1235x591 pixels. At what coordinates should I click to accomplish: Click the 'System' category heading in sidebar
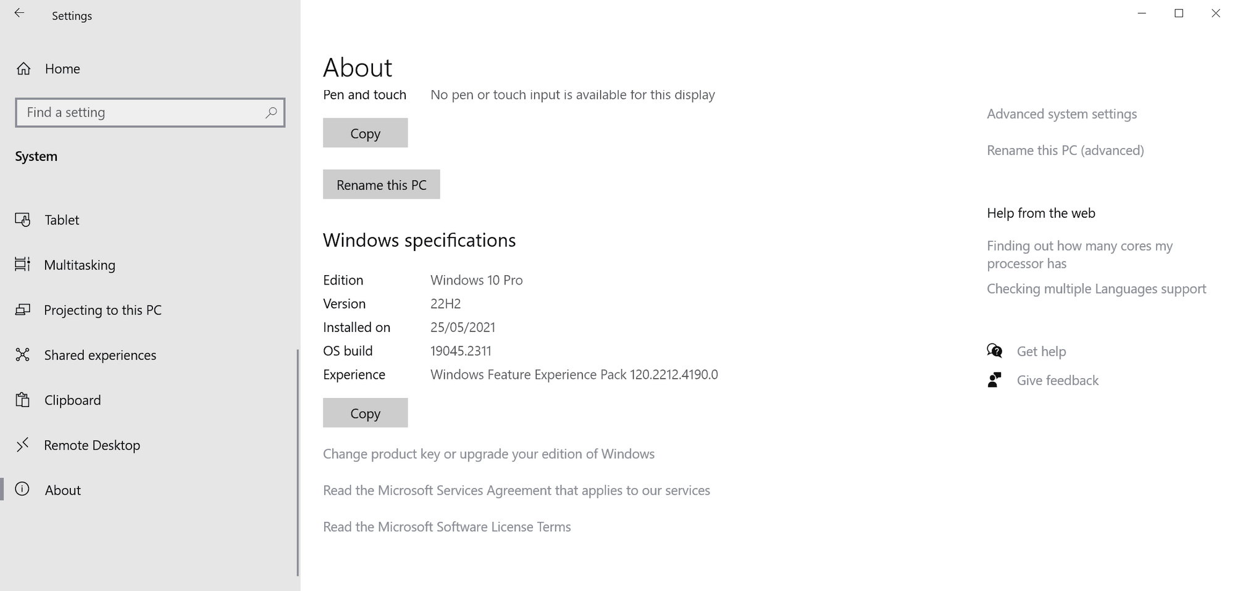pos(36,156)
